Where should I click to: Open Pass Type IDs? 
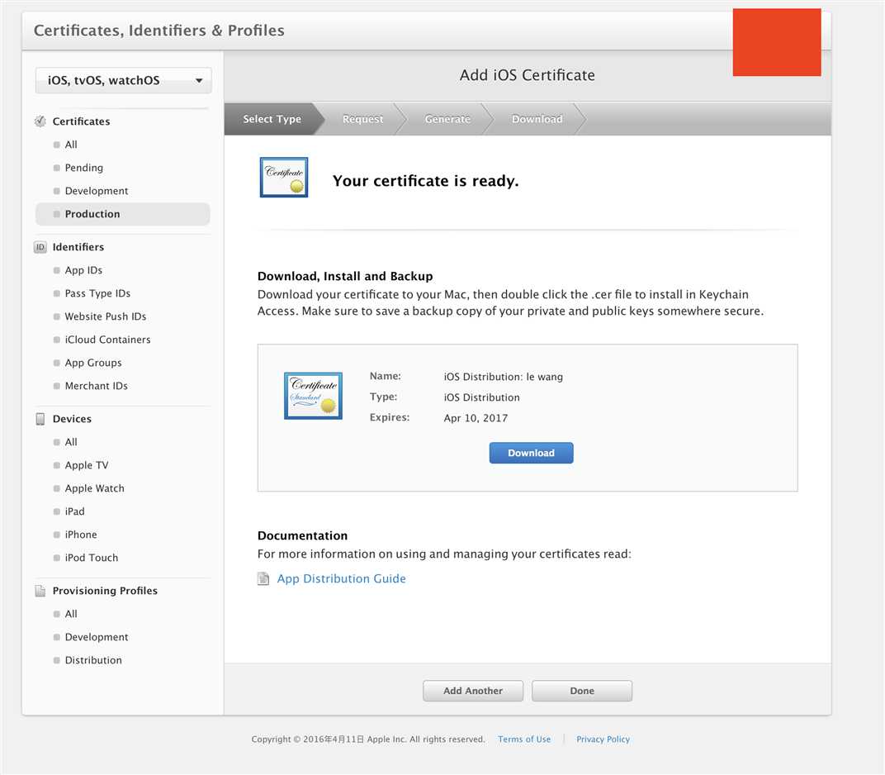97,294
